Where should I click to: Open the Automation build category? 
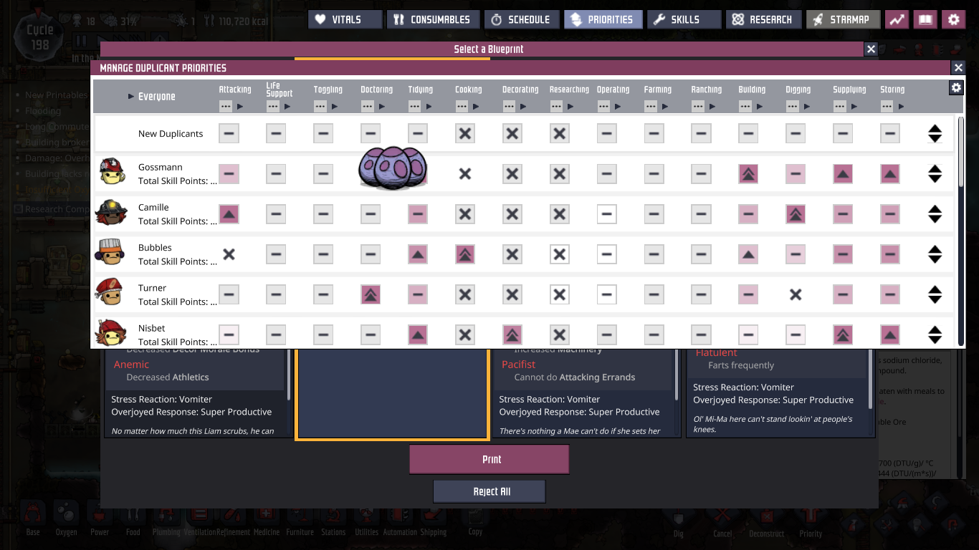tap(400, 518)
